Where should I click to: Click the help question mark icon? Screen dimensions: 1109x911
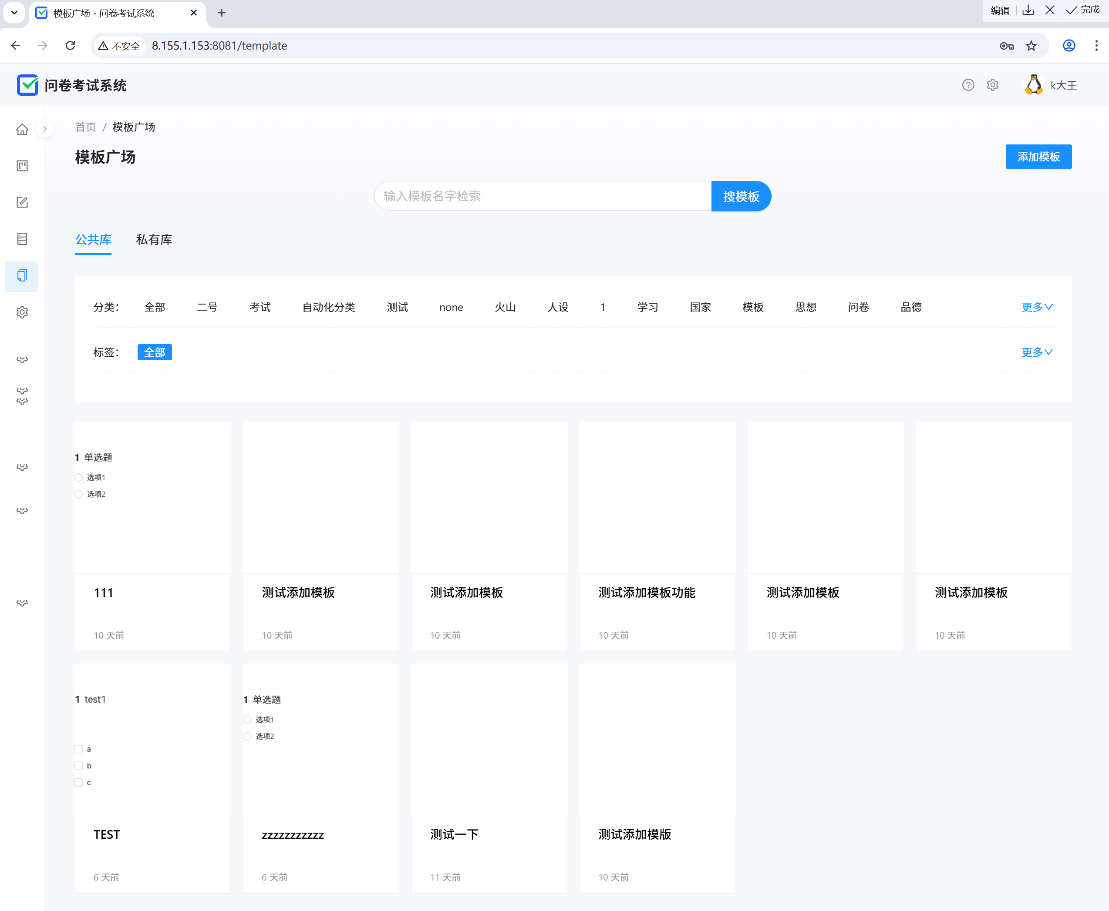point(968,85)
